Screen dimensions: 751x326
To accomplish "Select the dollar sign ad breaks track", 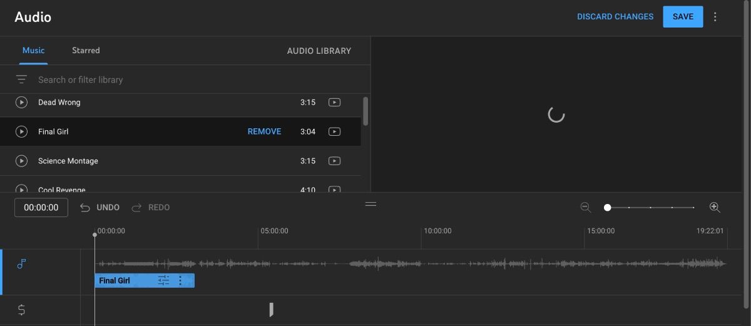I will pos(21,310).
